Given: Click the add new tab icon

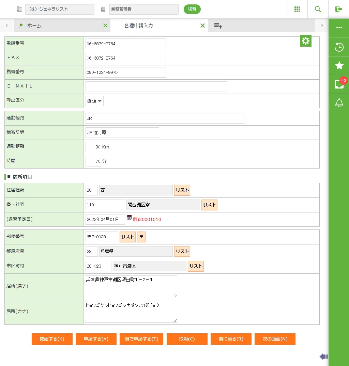Looking at the screenshot, I should (x=218, y=26).
